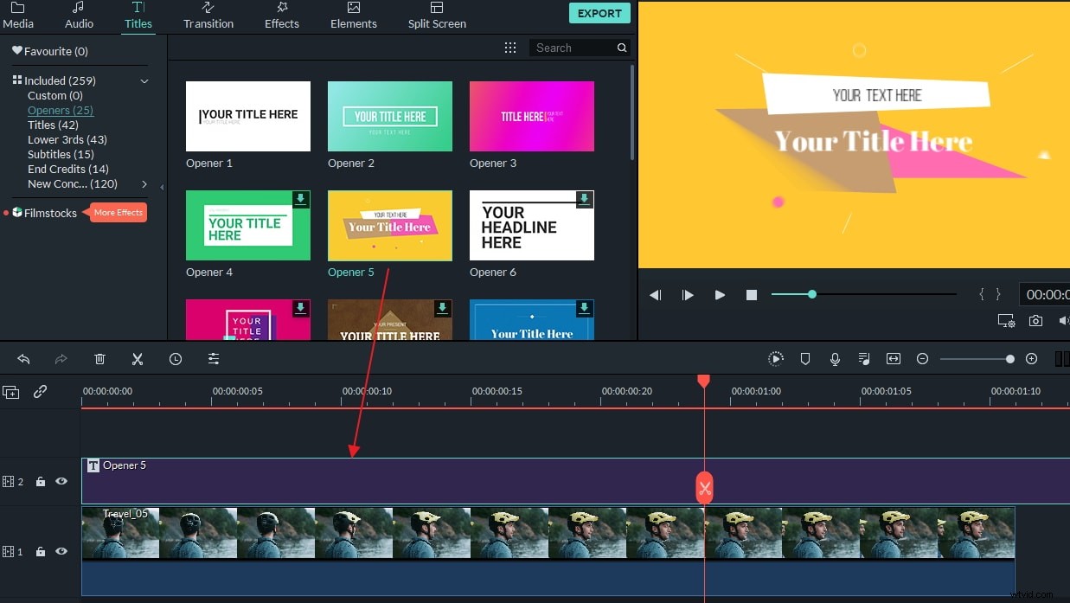Open the Audio panel

(x=79, y=16)
